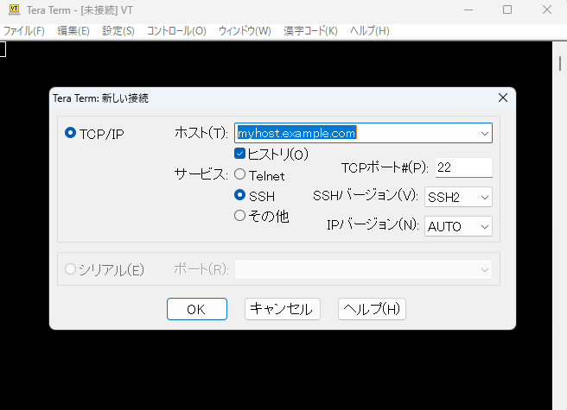Click the Tera Term VT title bar icon

[x=14, y=9]
